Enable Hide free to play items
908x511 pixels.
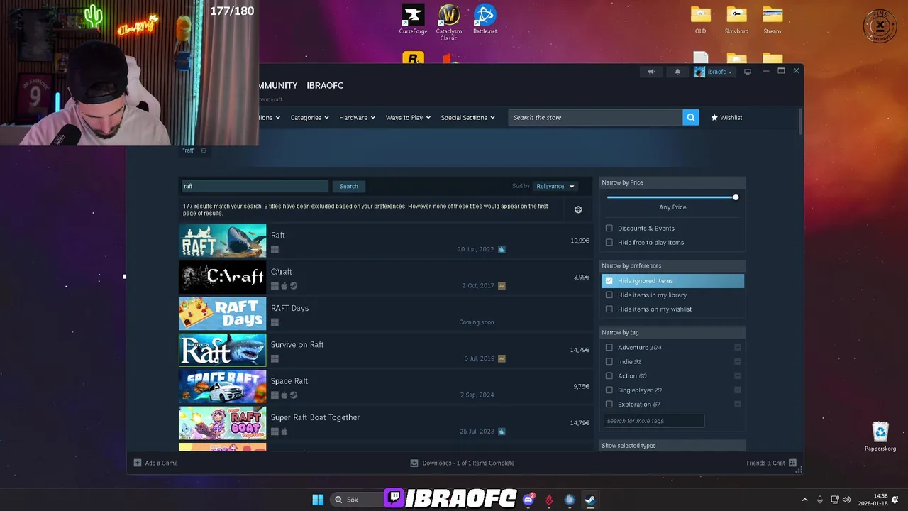609,243
